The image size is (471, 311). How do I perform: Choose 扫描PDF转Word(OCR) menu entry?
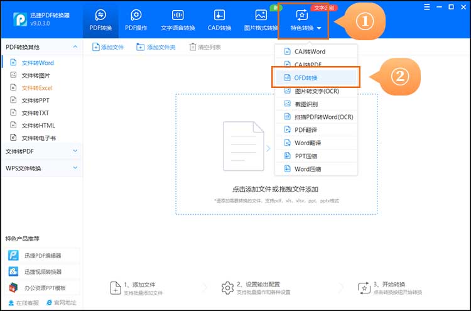pos(316,117)
